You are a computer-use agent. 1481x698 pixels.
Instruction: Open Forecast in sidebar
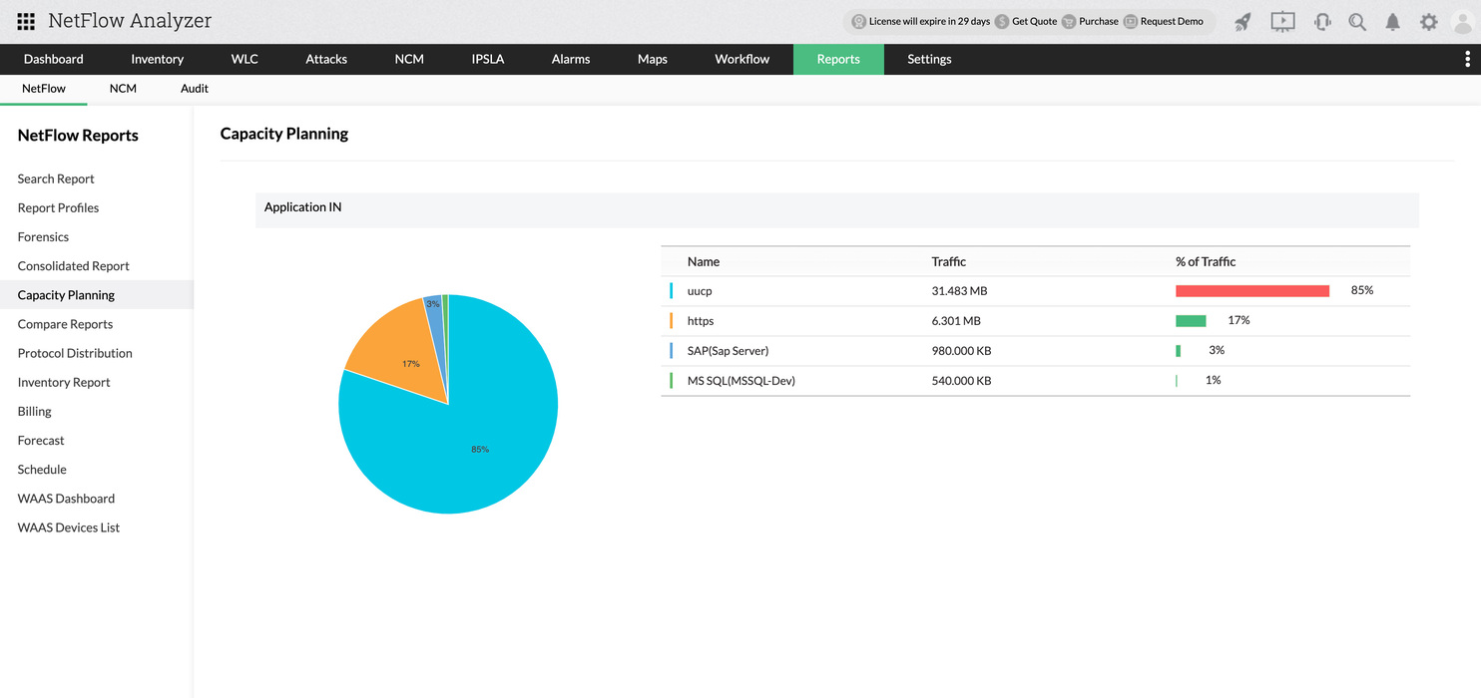(x=41, y=440)
